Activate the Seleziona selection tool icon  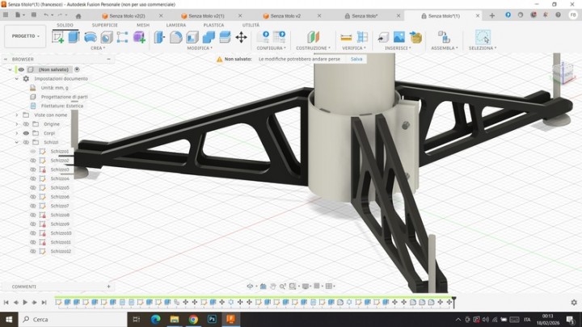point(483,37)
